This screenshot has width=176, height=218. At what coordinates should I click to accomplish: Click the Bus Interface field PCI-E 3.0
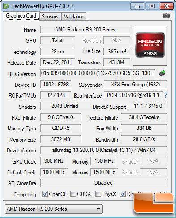133,95
